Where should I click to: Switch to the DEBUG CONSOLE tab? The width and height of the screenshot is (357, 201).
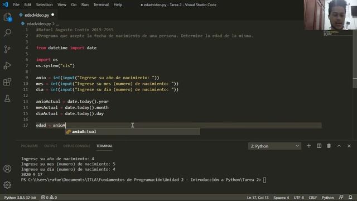(77, 146)
